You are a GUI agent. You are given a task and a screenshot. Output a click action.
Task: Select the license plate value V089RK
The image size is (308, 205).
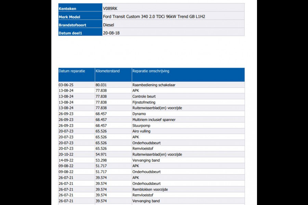click(x=112, y=8)
